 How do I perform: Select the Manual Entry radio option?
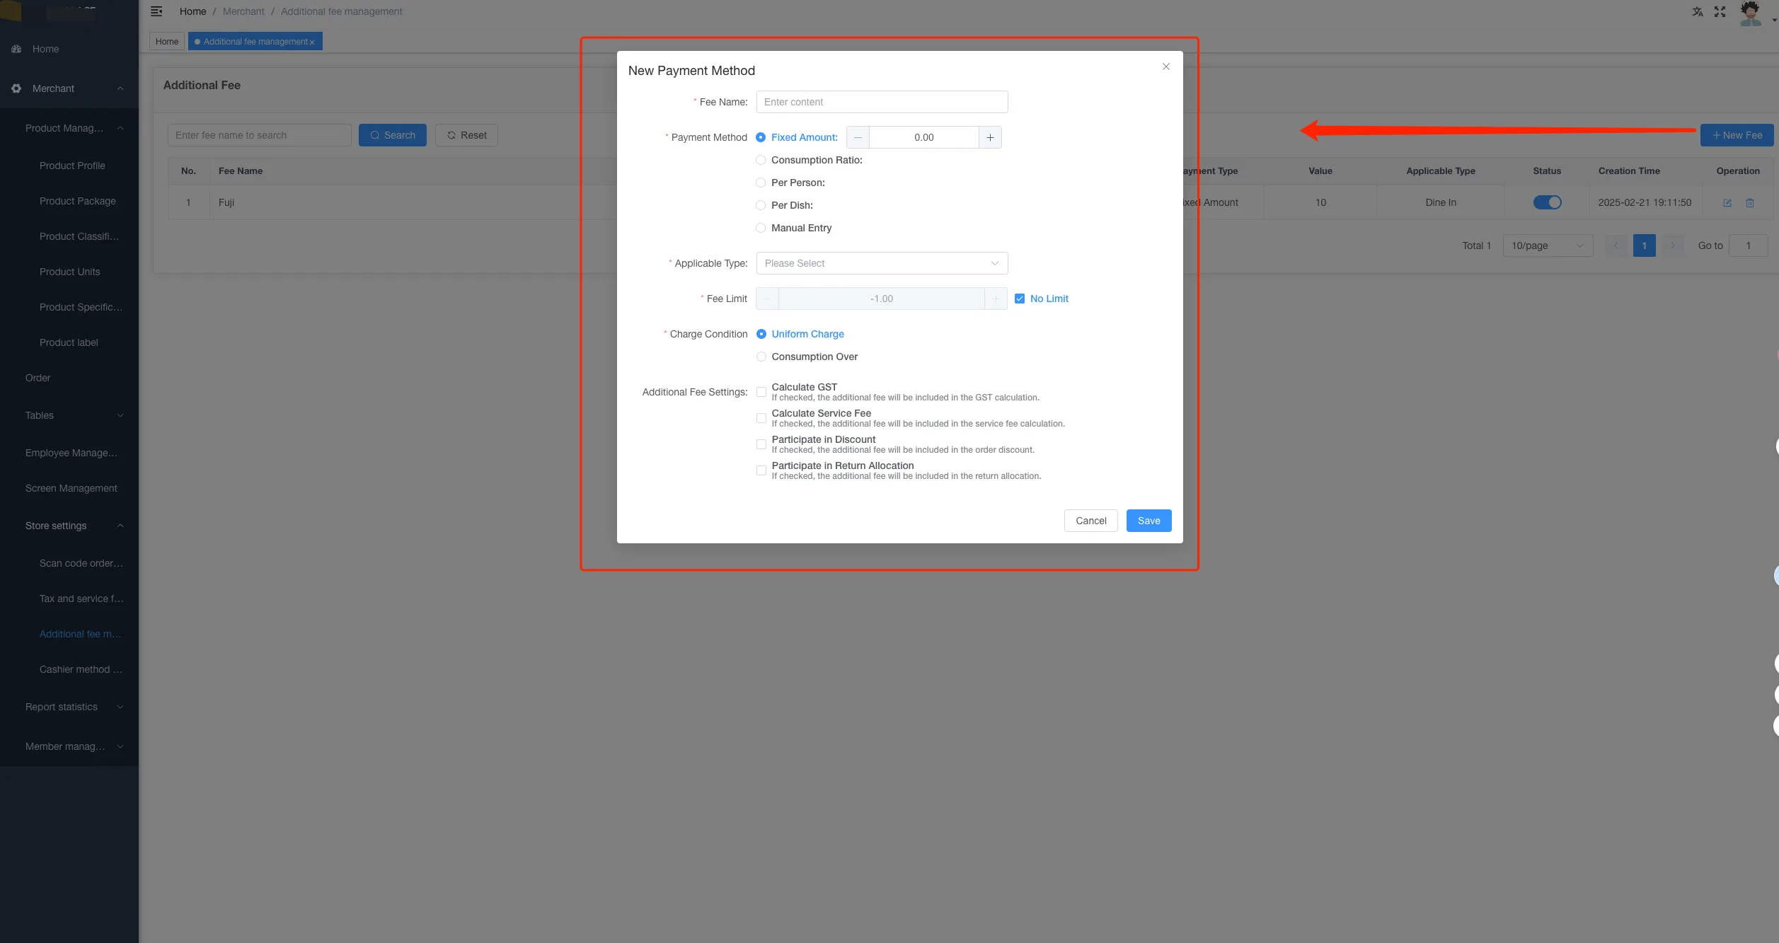[x=761, y=228]
